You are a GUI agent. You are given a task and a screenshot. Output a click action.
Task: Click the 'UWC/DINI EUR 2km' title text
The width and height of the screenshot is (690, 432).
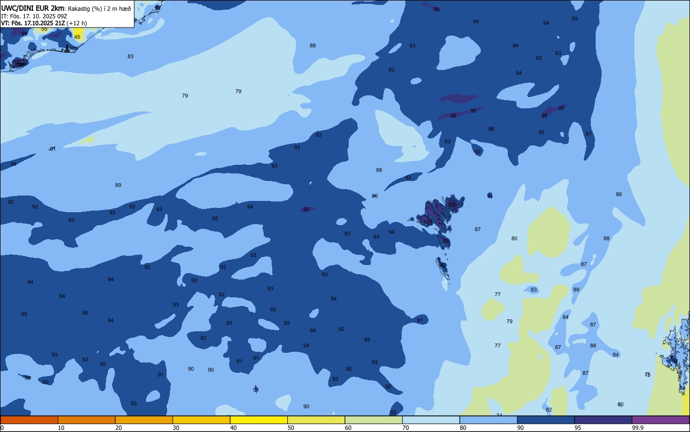(x=33, y=8)
